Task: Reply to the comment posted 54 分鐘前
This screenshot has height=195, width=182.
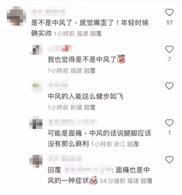Action: (x=146, y=181)
